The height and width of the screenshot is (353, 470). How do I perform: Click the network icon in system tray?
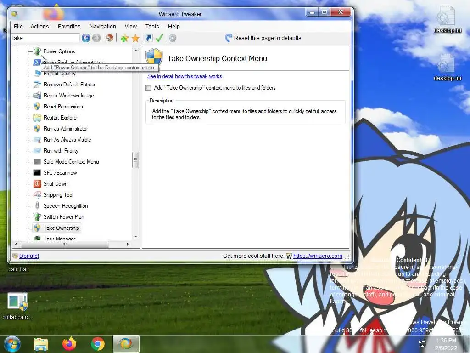422,344
